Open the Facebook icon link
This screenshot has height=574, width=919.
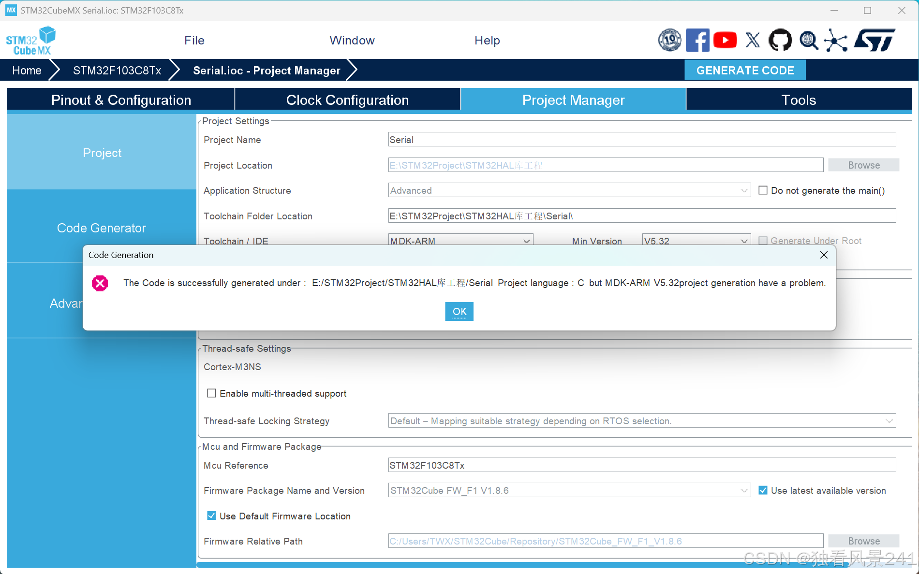point(697,40)
